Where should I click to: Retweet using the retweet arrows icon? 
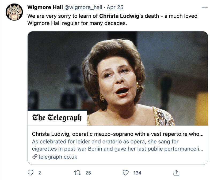[78, 173]
